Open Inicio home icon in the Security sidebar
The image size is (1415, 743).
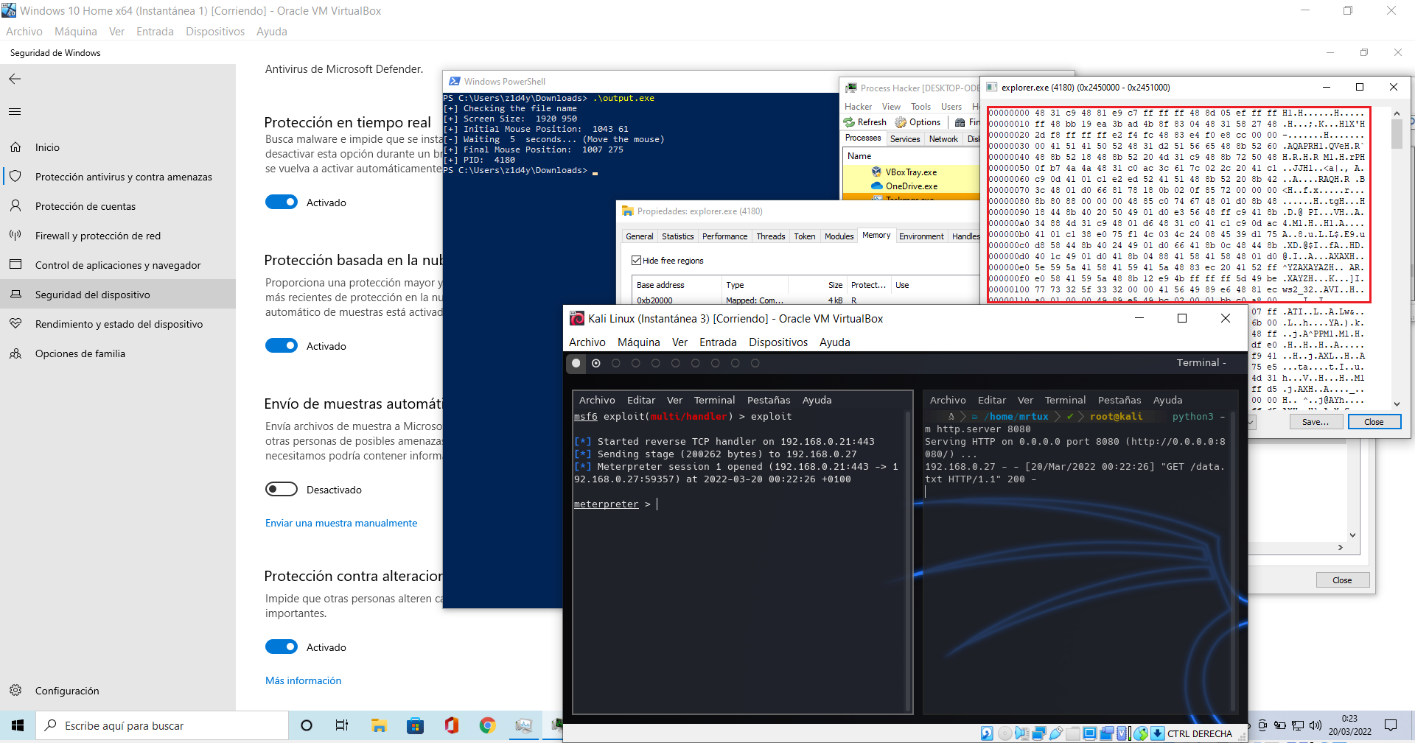pyautogui.click(x=15, y=147)
